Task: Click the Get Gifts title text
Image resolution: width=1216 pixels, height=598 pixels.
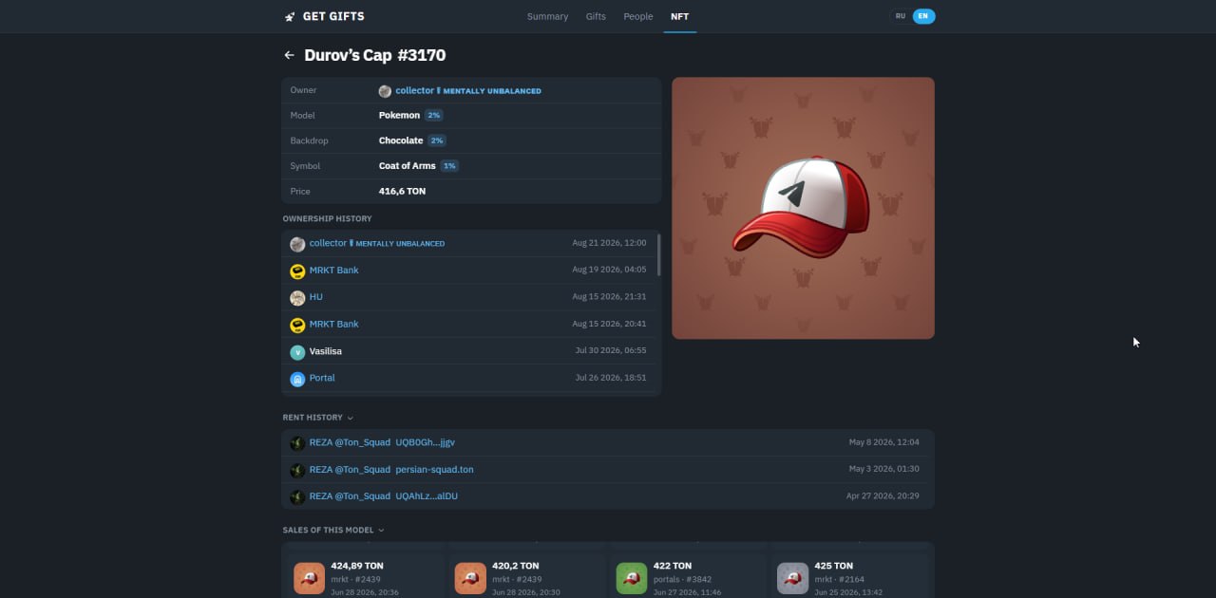Action: point(333,16)
